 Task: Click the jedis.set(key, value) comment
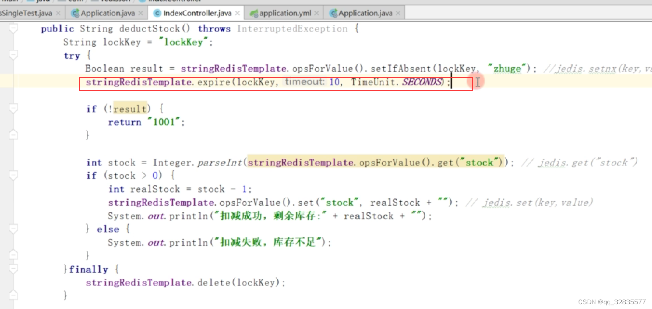pos(529,203)
